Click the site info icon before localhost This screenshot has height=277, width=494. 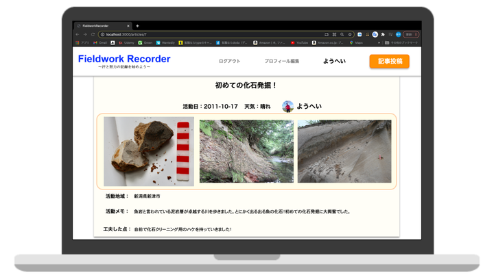102,35
